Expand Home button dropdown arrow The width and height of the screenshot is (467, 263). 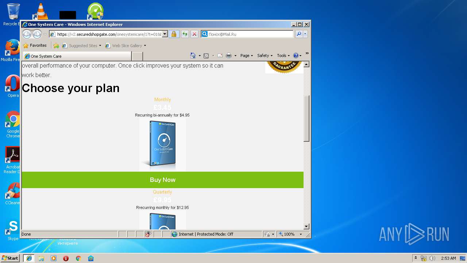(200, 56)
